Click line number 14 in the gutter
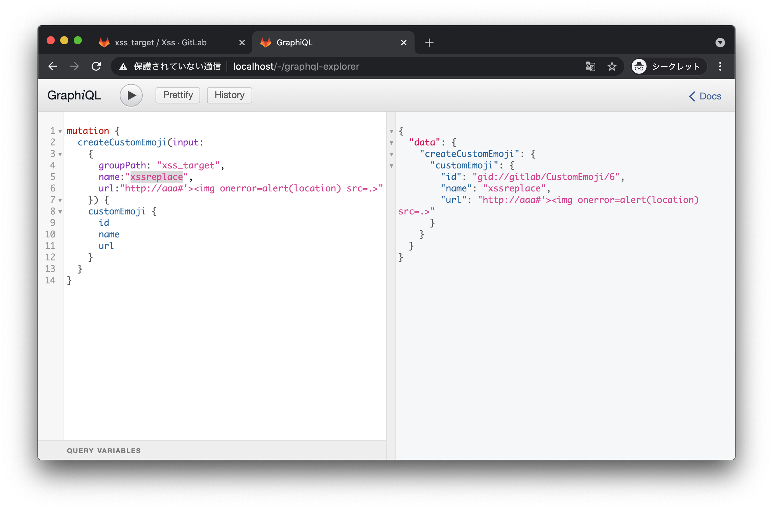 coord(50,280)
